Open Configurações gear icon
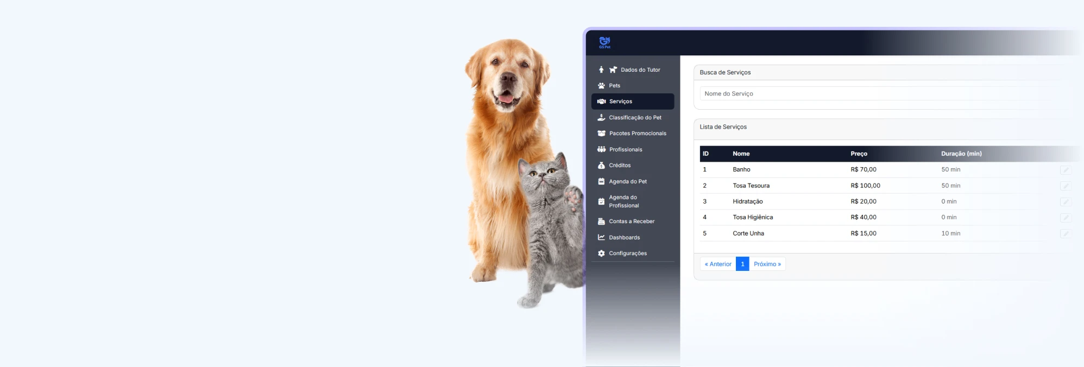 (601, 254)
